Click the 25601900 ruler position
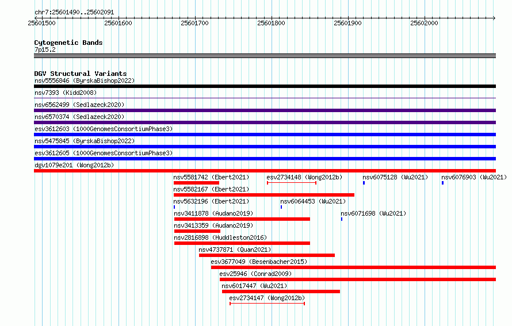 (x=347, y=23)
